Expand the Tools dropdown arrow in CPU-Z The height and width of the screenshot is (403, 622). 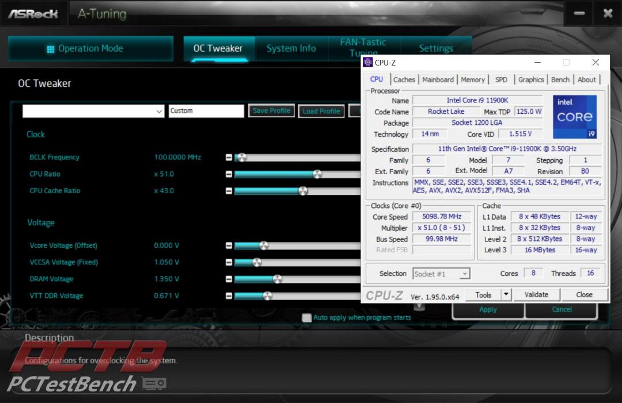coord(506,294)
